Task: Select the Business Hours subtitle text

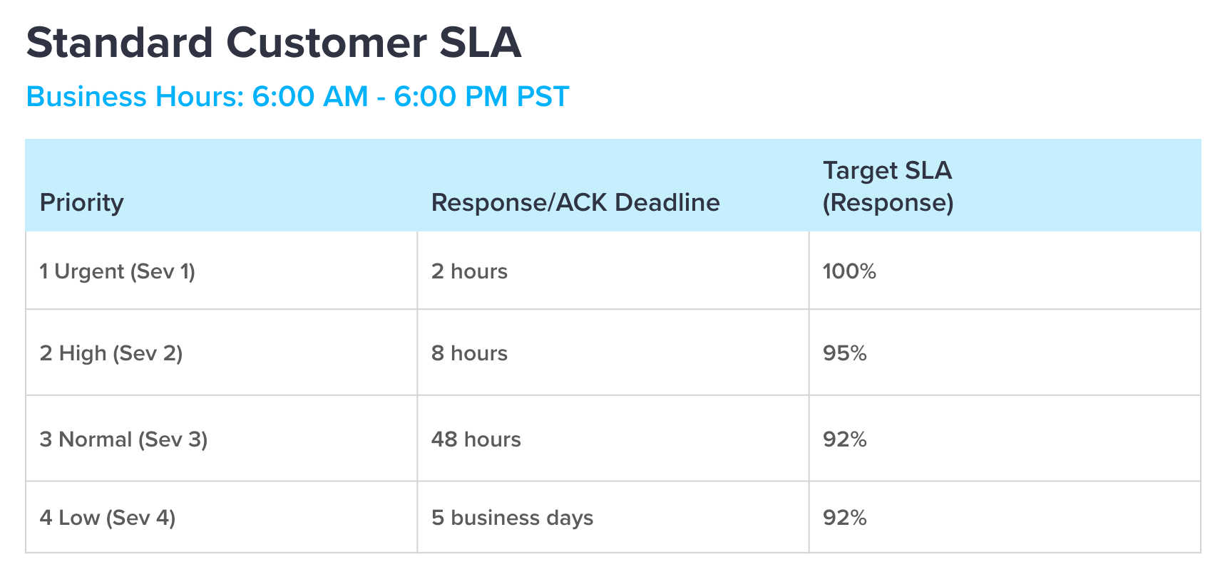Action: (297, 97)
